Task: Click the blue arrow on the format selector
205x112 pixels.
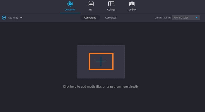Action: tap(197, 18)
